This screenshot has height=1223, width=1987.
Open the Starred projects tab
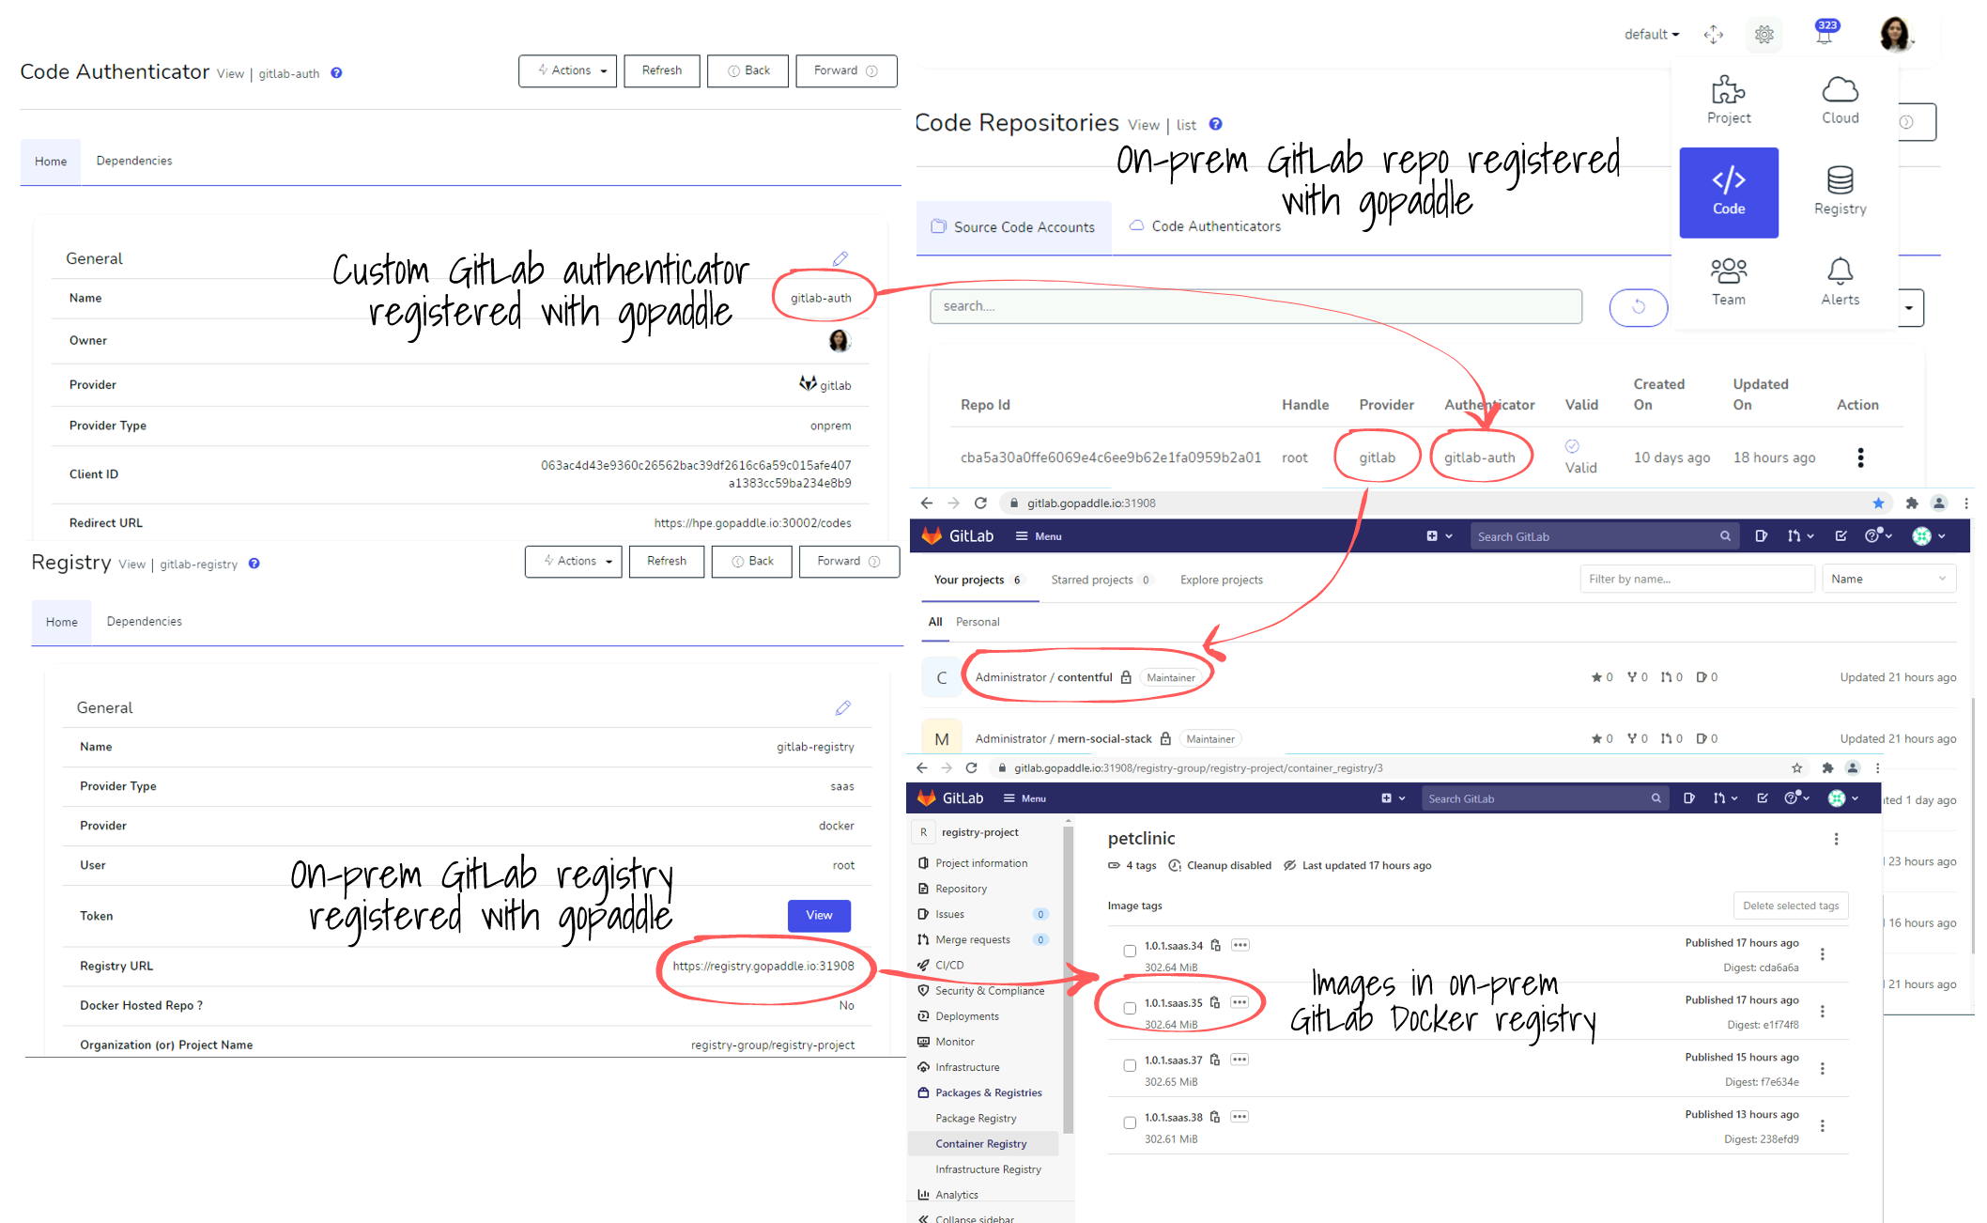(1101, 580)
